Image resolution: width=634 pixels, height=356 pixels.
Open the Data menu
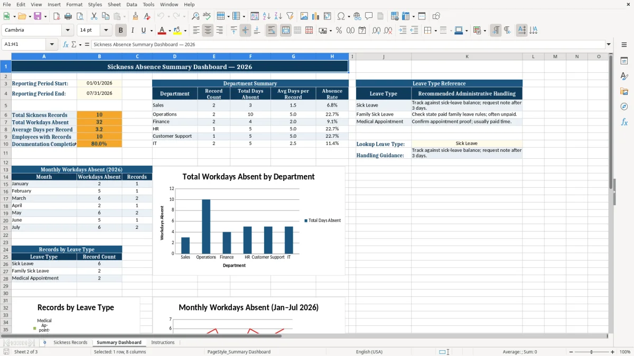[x=132, y=4]
